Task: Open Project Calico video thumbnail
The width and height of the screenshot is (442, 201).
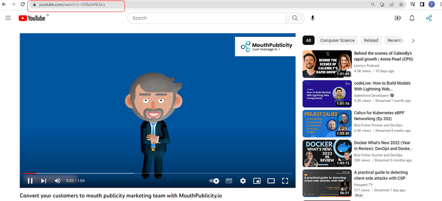Action: tap(327, 124)
